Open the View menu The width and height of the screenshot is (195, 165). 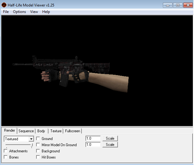click(x=34, y=12)
